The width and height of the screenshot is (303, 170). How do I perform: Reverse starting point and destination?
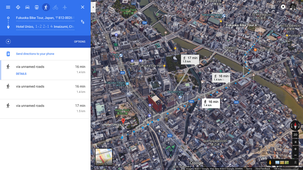pyautogui.click(x=83, y=22)
